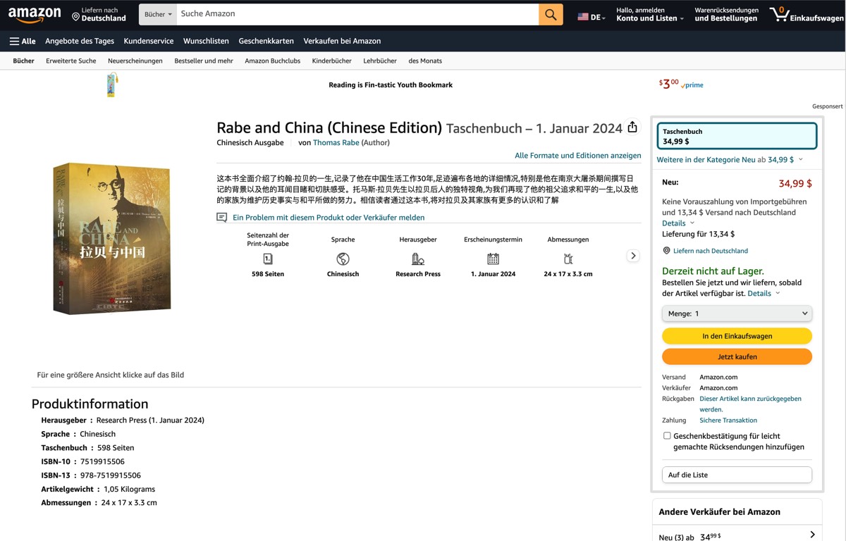Open Verkaufen bei Amazon
This screenshot has width=846, height=541.
pyautogui.click(x=342, y=42)
